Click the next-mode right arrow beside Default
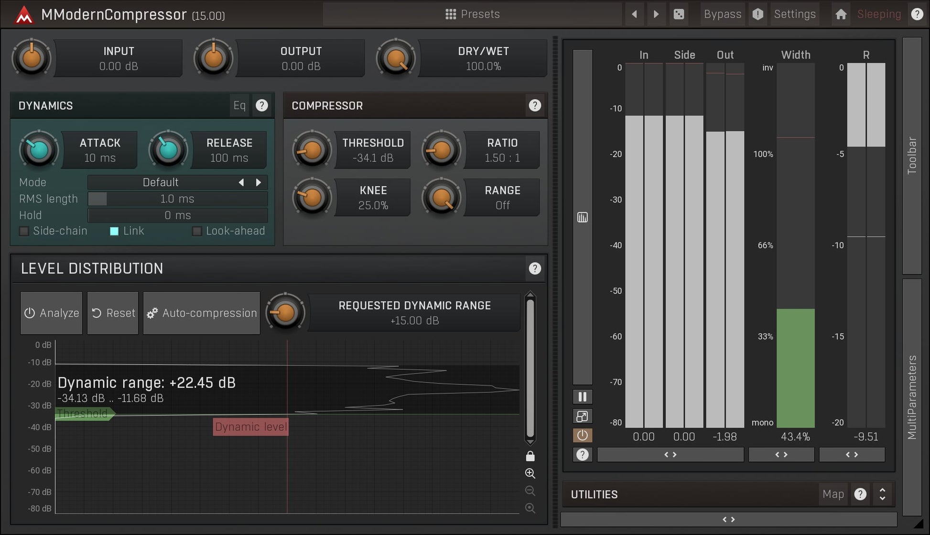Screen dimensions: 930x535 coord(259,182)
